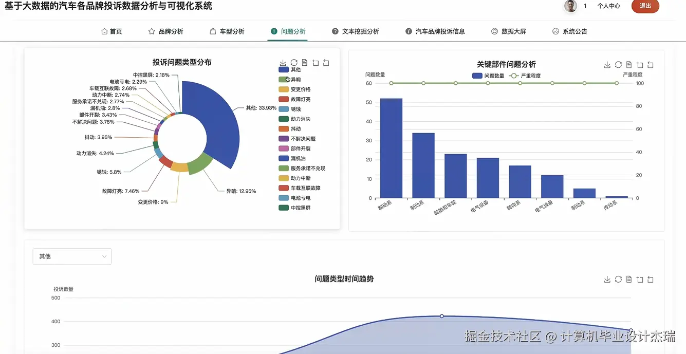Open data view of 关键部件问题分析 chart
The height and width of the screenshot is (354, 686).
point(629,65)
